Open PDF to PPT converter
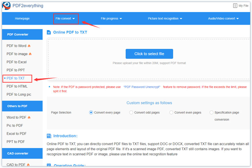The width and height of the screenshot is (252, 168). click(x=15, y=70)
